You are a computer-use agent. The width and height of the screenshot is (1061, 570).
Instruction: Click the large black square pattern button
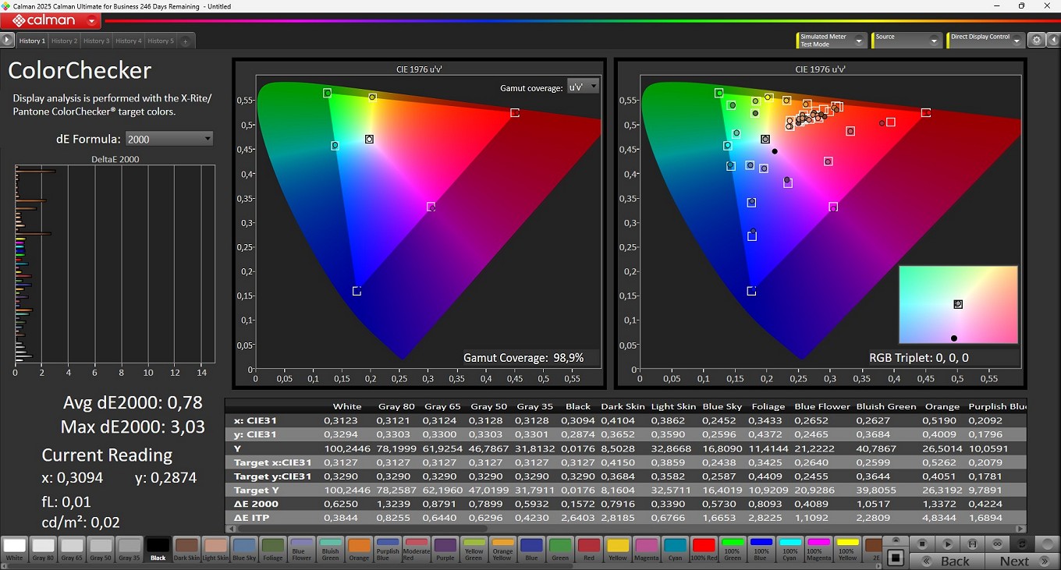896,557
